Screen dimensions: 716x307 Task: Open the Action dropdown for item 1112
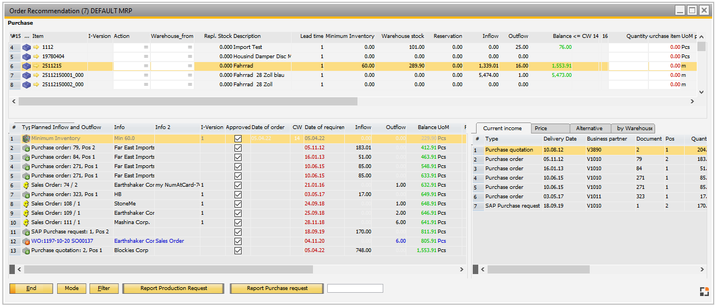[146, 47]
